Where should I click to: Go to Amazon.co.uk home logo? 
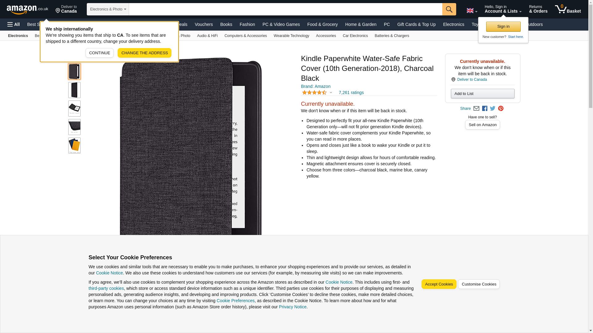click(27, 9)
